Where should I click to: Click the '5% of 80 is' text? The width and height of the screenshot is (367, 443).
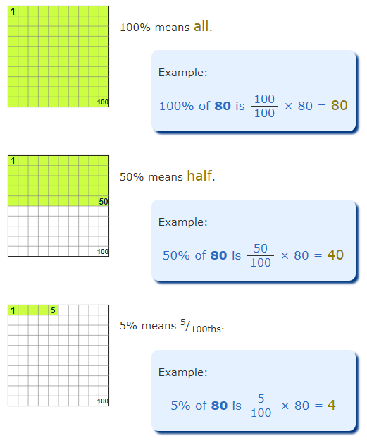click(206, 406)
